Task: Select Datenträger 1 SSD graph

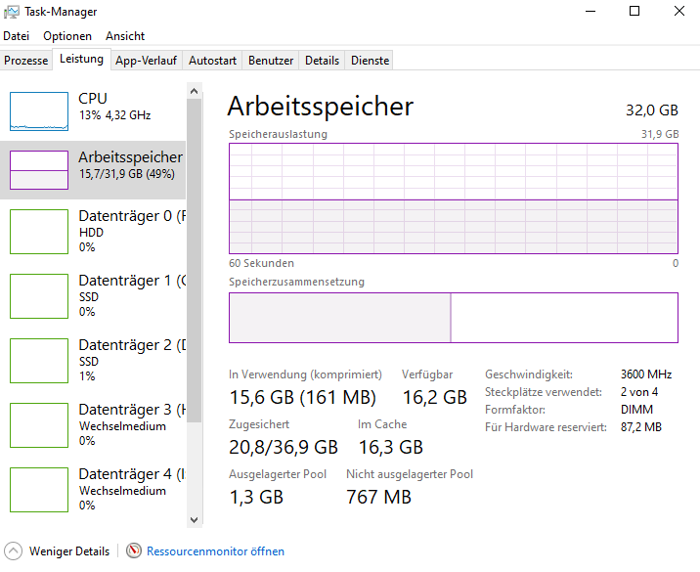Action: coord(39,295)
